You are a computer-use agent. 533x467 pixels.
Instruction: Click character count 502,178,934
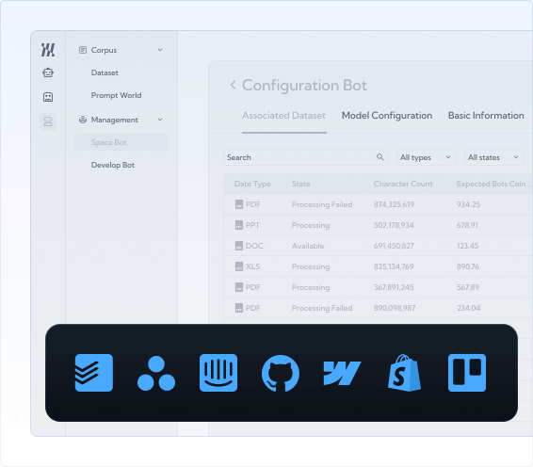click(394, 225)
